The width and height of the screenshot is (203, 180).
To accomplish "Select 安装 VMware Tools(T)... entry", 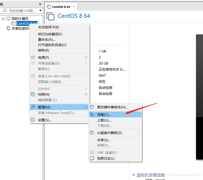I will tap(59, 113).
